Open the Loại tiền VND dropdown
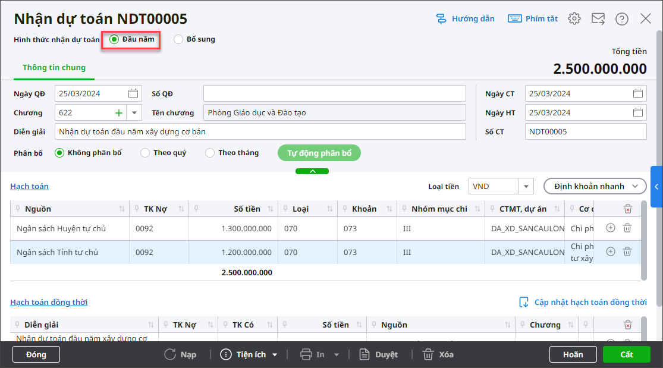 tap(525, 186)
